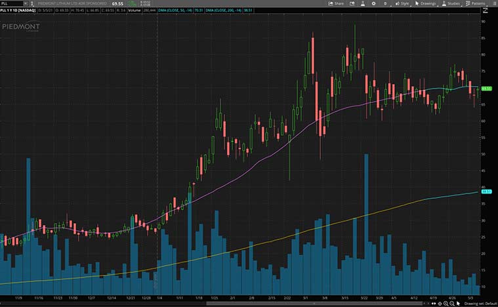Expand the symbol dropdown arrow next to PLL
The image size is (498, 307).
coord(26,3)
